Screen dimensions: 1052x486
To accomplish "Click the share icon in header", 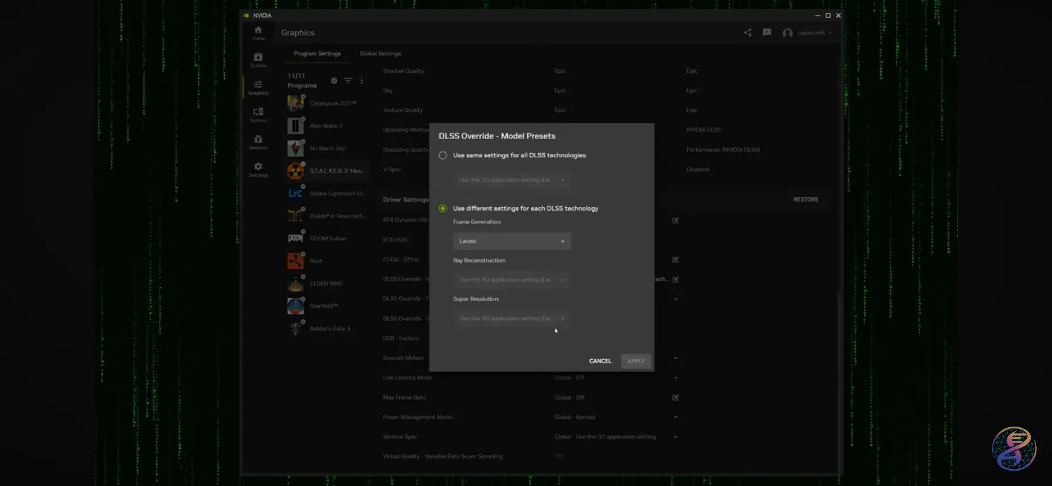I will point(747,33).
